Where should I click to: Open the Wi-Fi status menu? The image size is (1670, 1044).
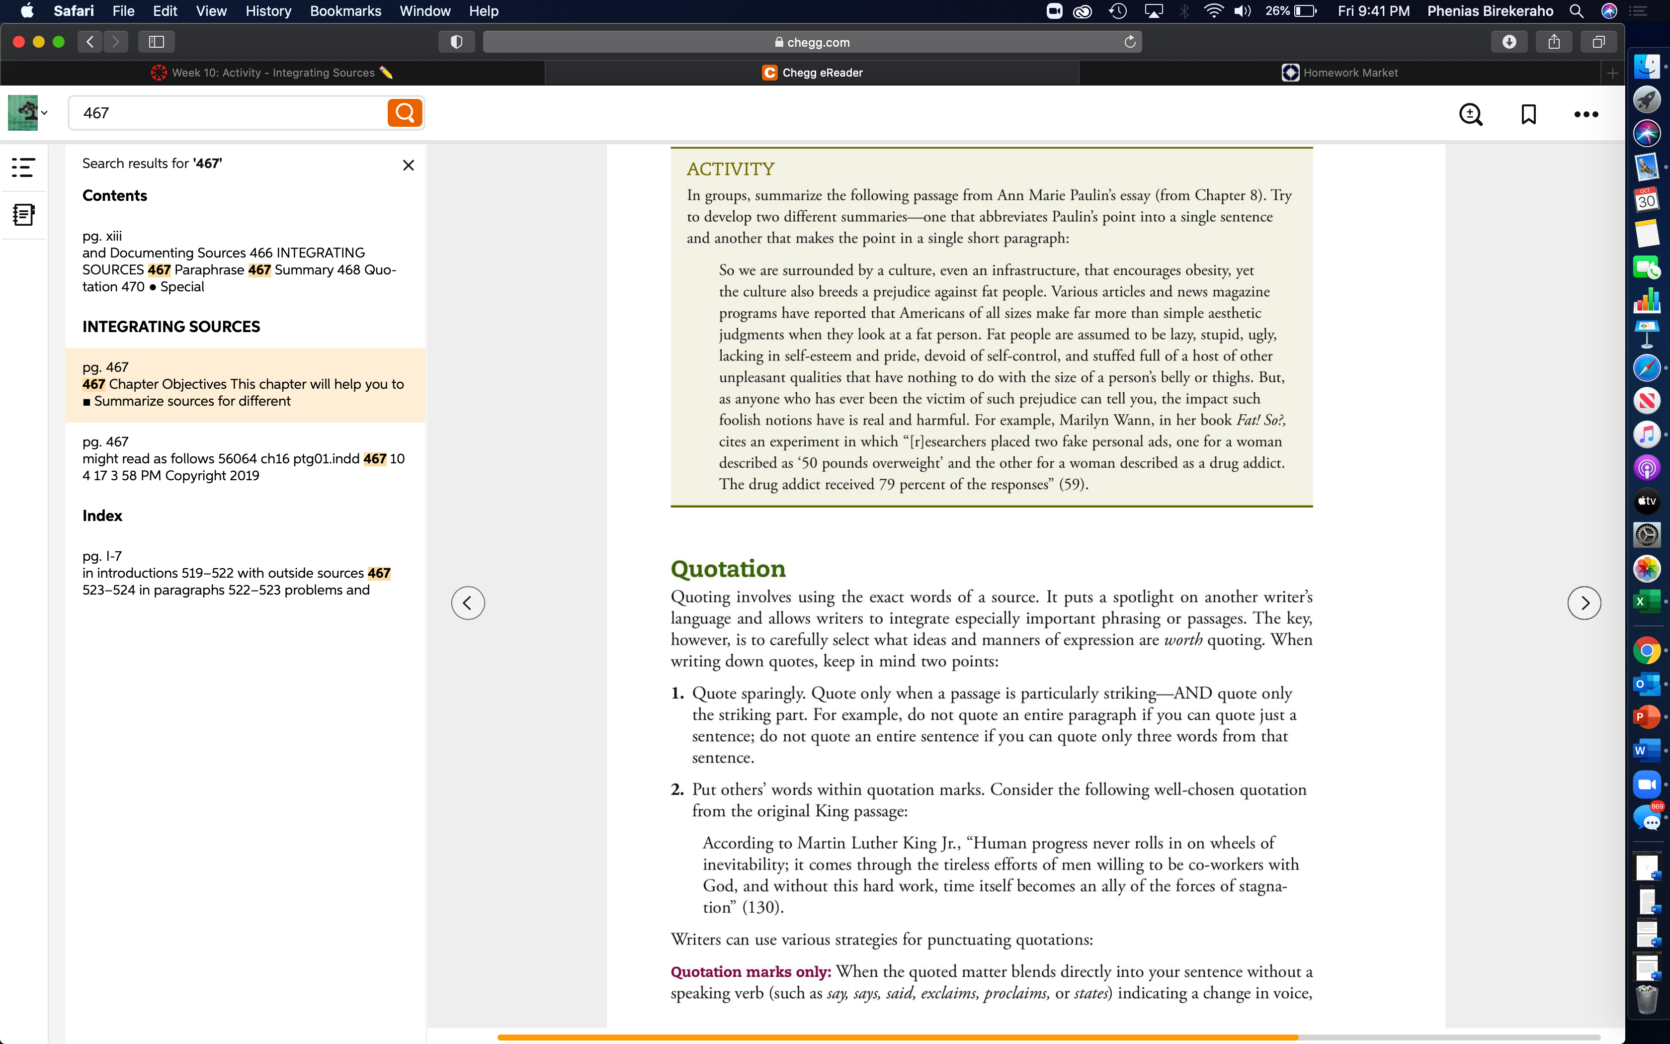(1213, 11)
